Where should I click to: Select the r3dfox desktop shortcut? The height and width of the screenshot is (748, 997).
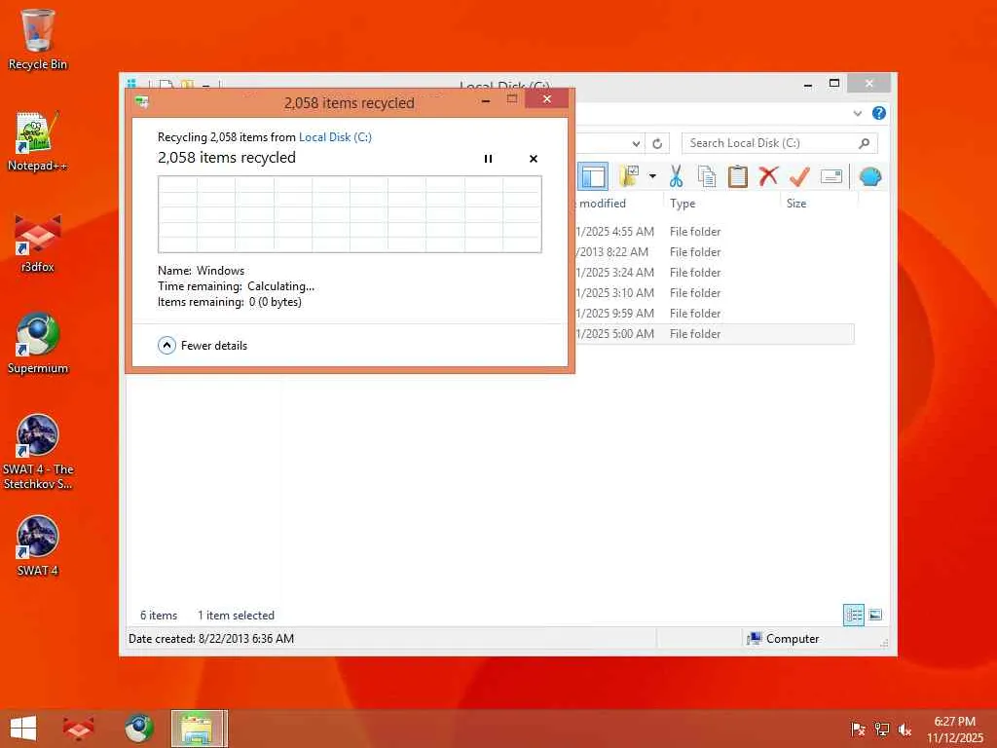point(38,243)
